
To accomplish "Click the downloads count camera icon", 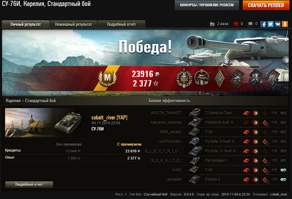I will (212, 24).
